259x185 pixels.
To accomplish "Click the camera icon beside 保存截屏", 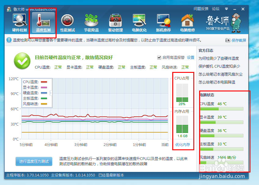I will click(x=228, y=40).
